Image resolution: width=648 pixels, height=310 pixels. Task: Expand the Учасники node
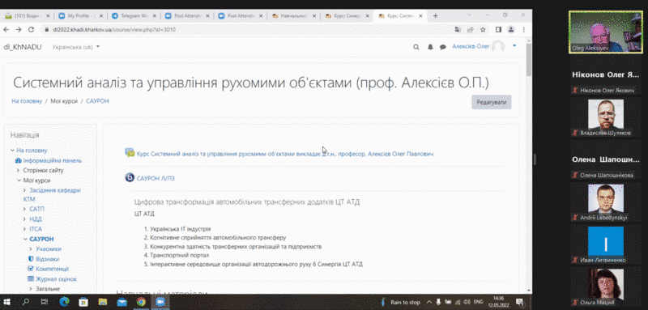point(32,249)
